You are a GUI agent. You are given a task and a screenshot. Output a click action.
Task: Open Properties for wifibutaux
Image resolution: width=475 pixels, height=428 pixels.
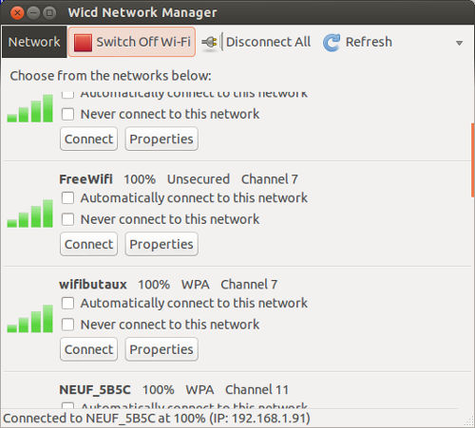161,349
